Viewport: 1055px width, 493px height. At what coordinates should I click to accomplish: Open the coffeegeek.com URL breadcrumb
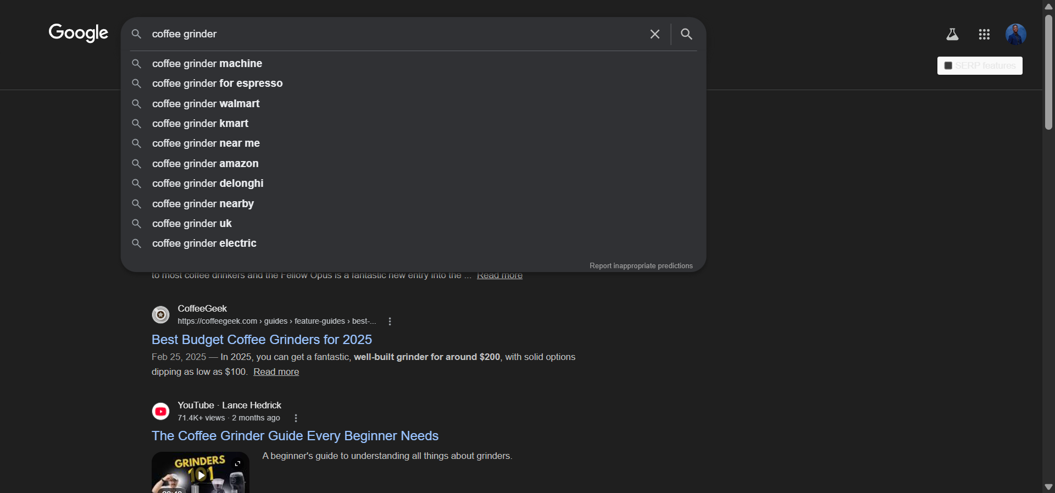click(276, 322)
